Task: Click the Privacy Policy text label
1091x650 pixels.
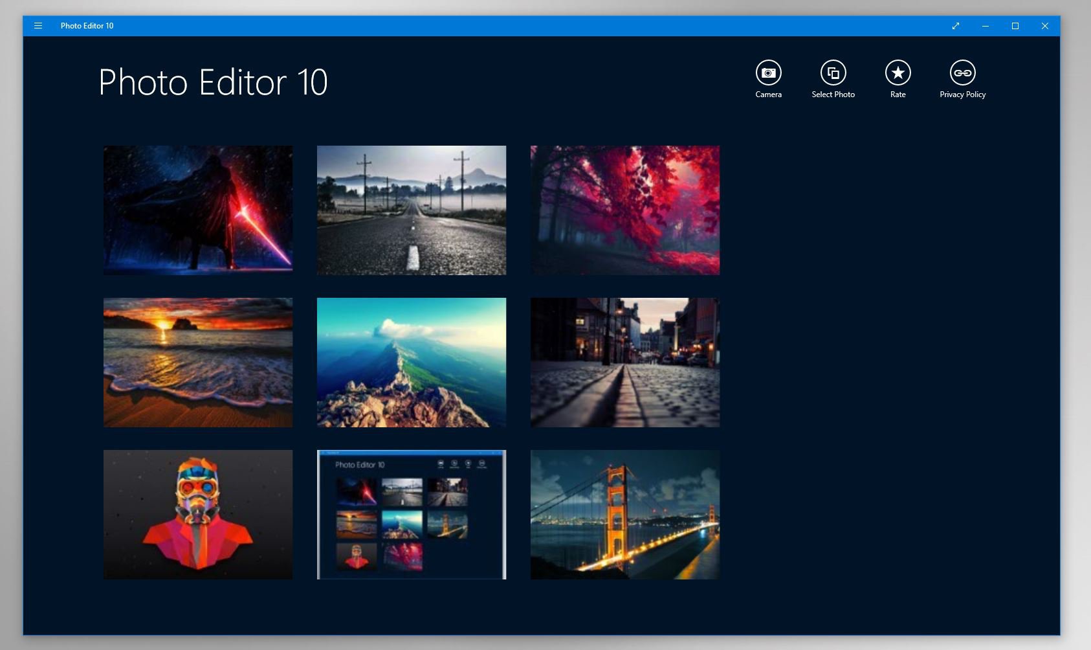Action: [962, 95]
